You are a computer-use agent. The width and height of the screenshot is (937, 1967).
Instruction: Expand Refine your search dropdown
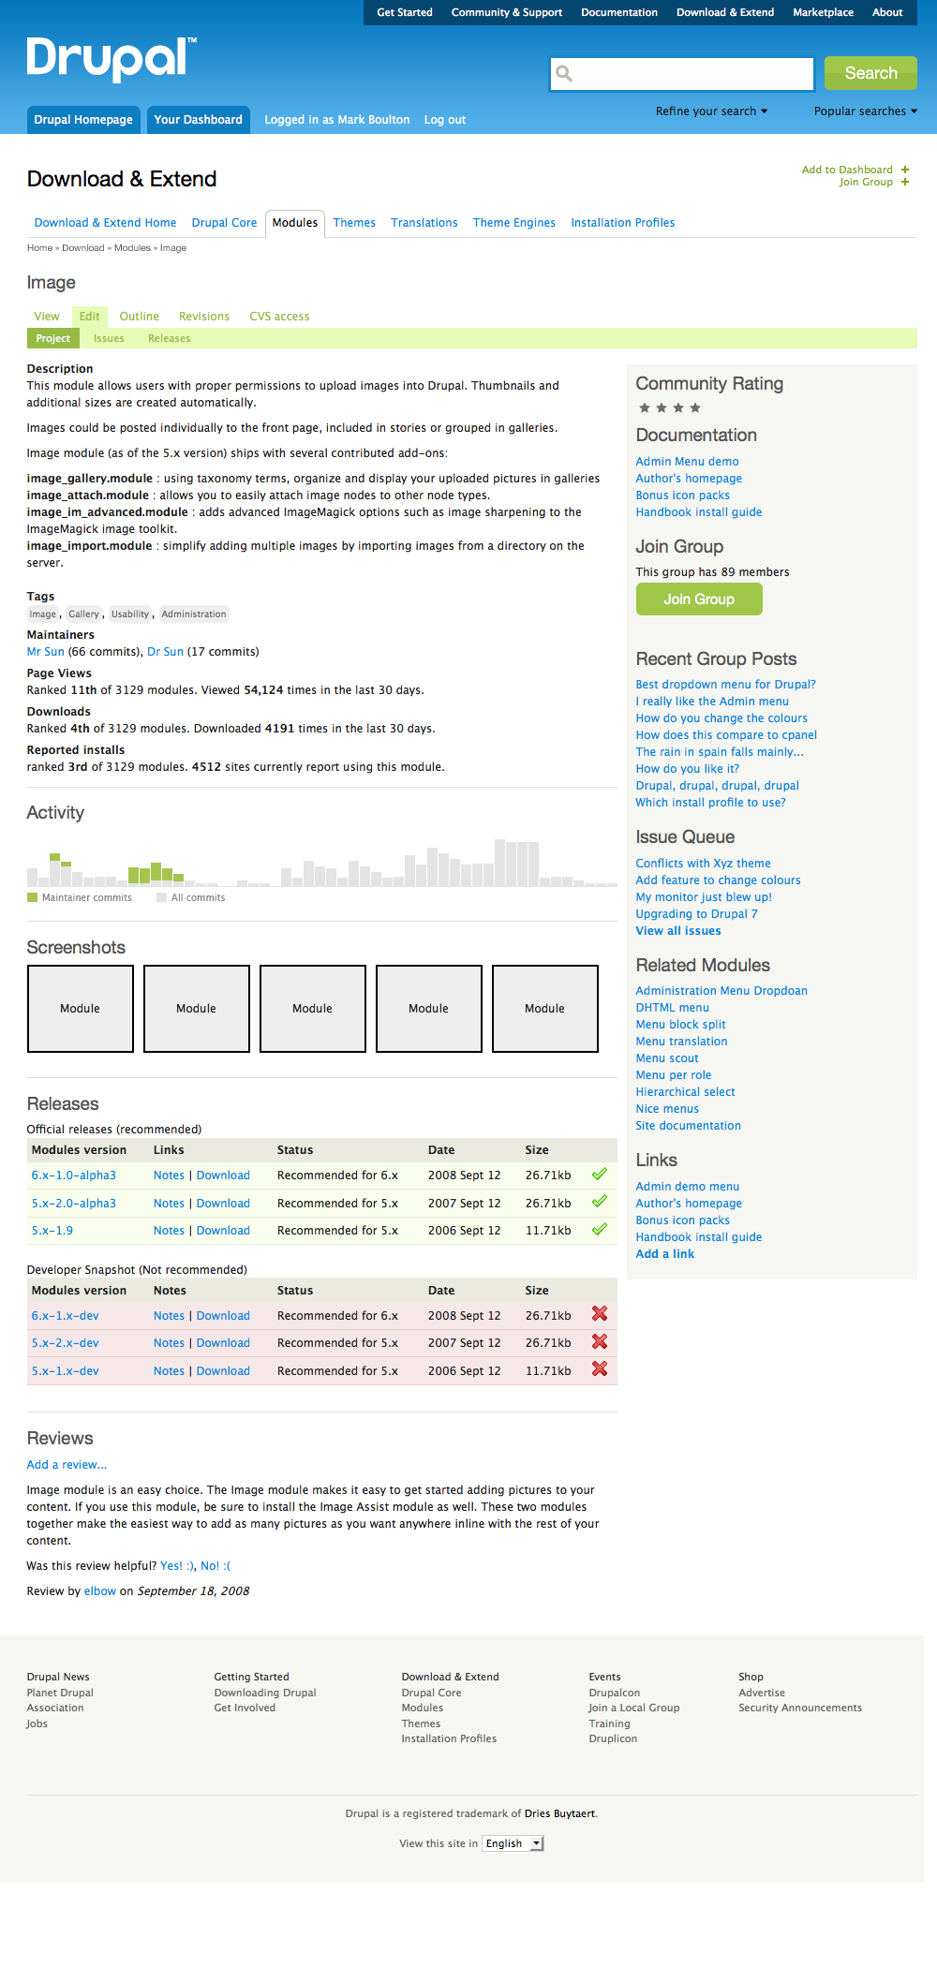tap(711, 111)
